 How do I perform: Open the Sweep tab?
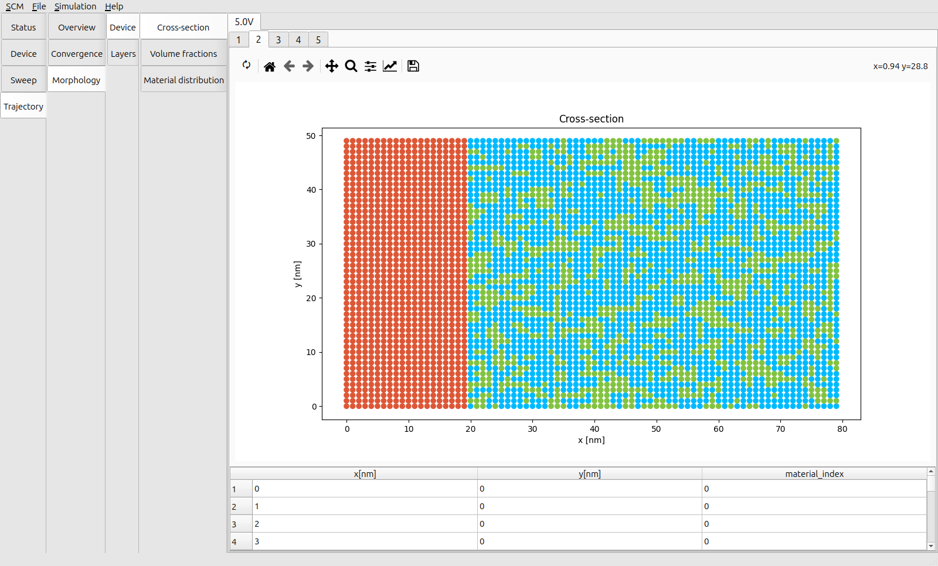(23, 80)
